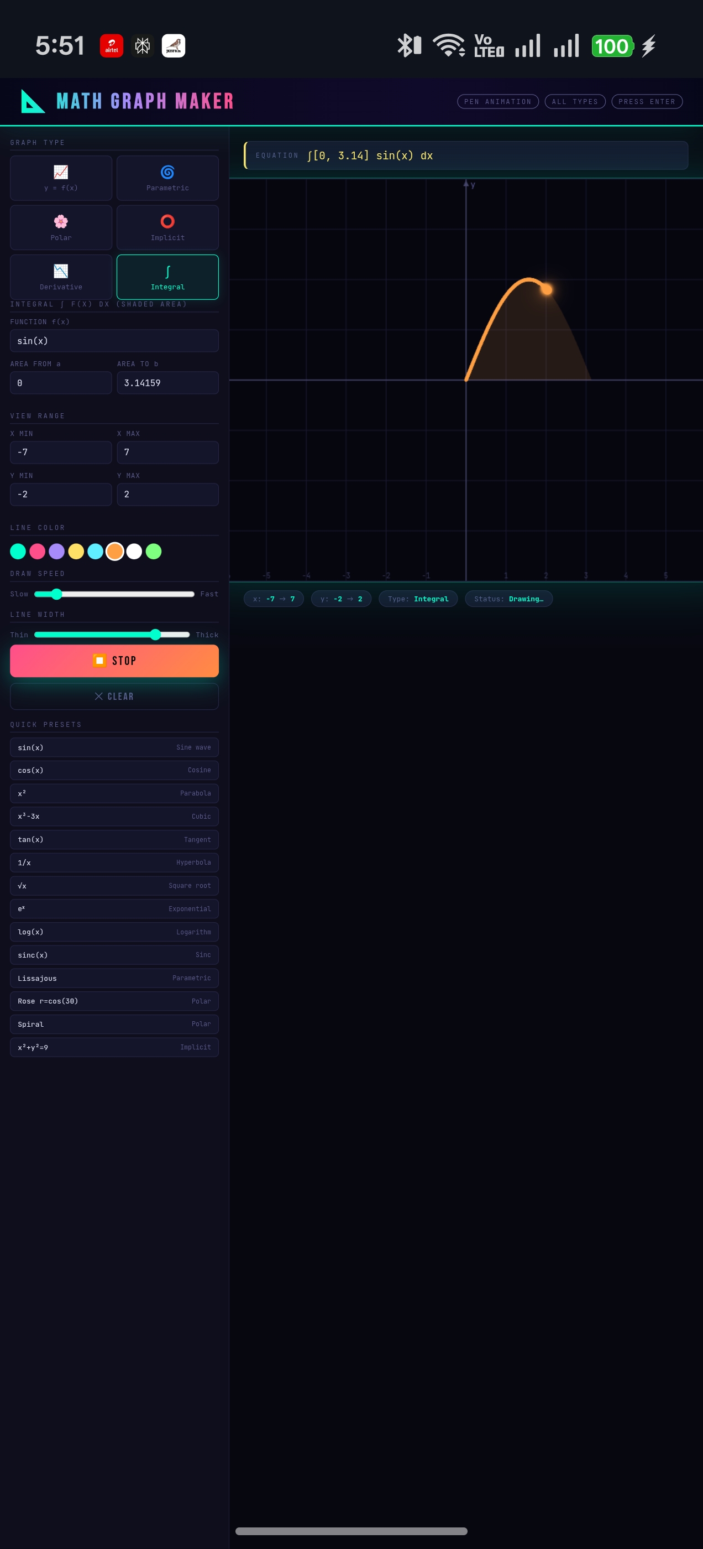Click the y range status chip
Screen dimensions: 703x1549
click(x=342, y=599)
